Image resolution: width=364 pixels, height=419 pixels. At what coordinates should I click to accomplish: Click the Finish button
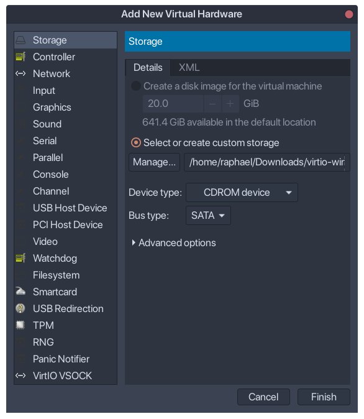click(x=324, y=397)
